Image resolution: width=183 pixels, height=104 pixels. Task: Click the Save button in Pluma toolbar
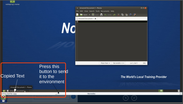click(95, 15)
